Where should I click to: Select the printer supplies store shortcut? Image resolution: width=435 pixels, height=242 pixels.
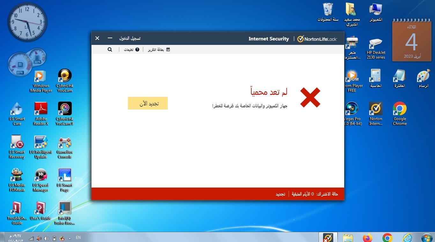click(352, 48)
